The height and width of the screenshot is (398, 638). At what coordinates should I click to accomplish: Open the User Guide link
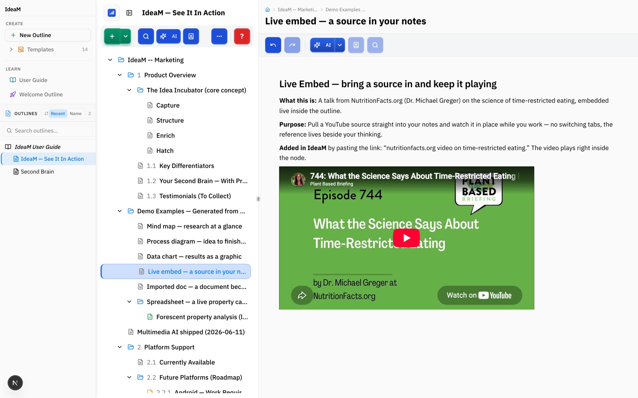[x=33, y=80]
